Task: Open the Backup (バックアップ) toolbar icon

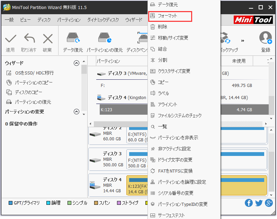Action: [x=226, y=37]
